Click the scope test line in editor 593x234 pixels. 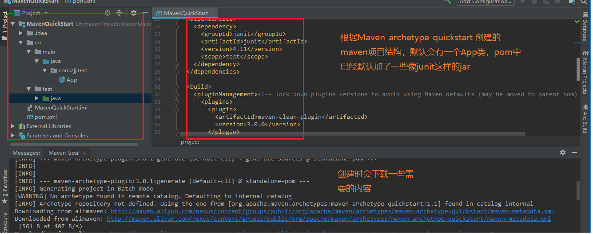pos(234,56)
